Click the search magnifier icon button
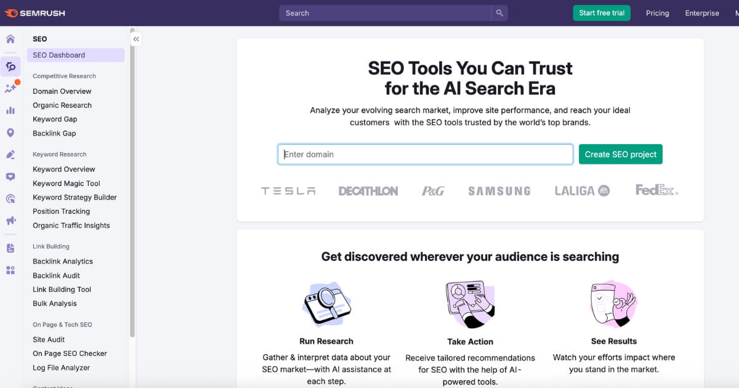Image resolution: width=739 pixels, height=388 pixels. 499,13
